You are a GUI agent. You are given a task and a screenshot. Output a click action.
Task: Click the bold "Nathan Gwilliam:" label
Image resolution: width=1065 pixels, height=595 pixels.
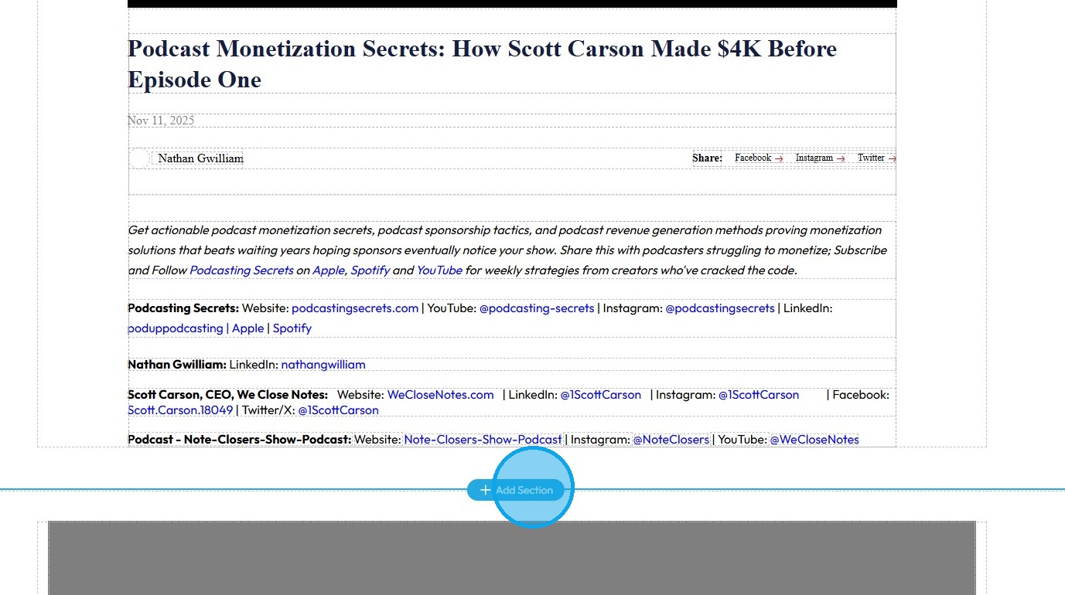click(177, 365)
